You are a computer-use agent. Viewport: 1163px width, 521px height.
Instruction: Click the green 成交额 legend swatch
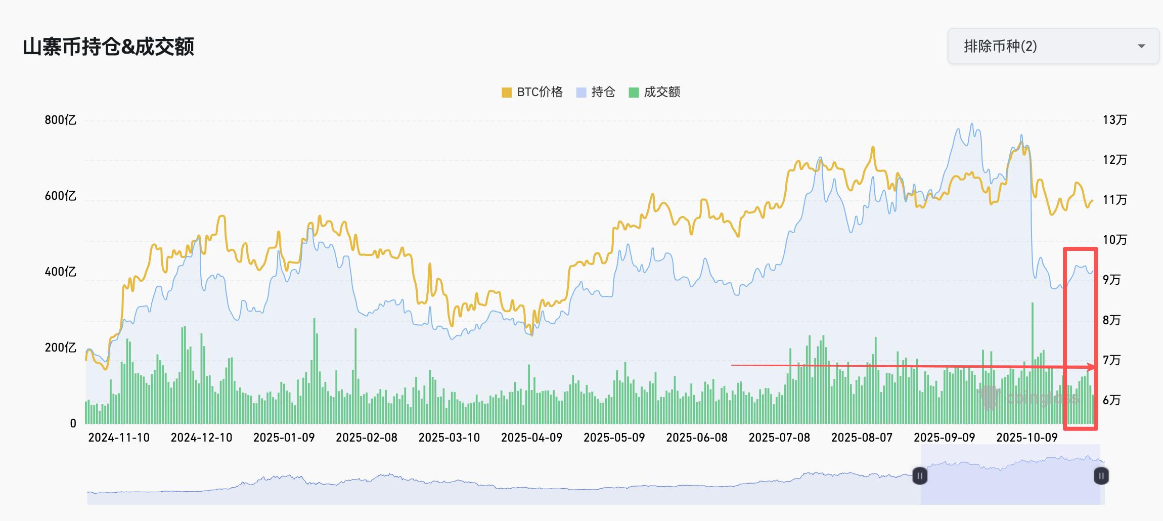[x=634, y=93]
